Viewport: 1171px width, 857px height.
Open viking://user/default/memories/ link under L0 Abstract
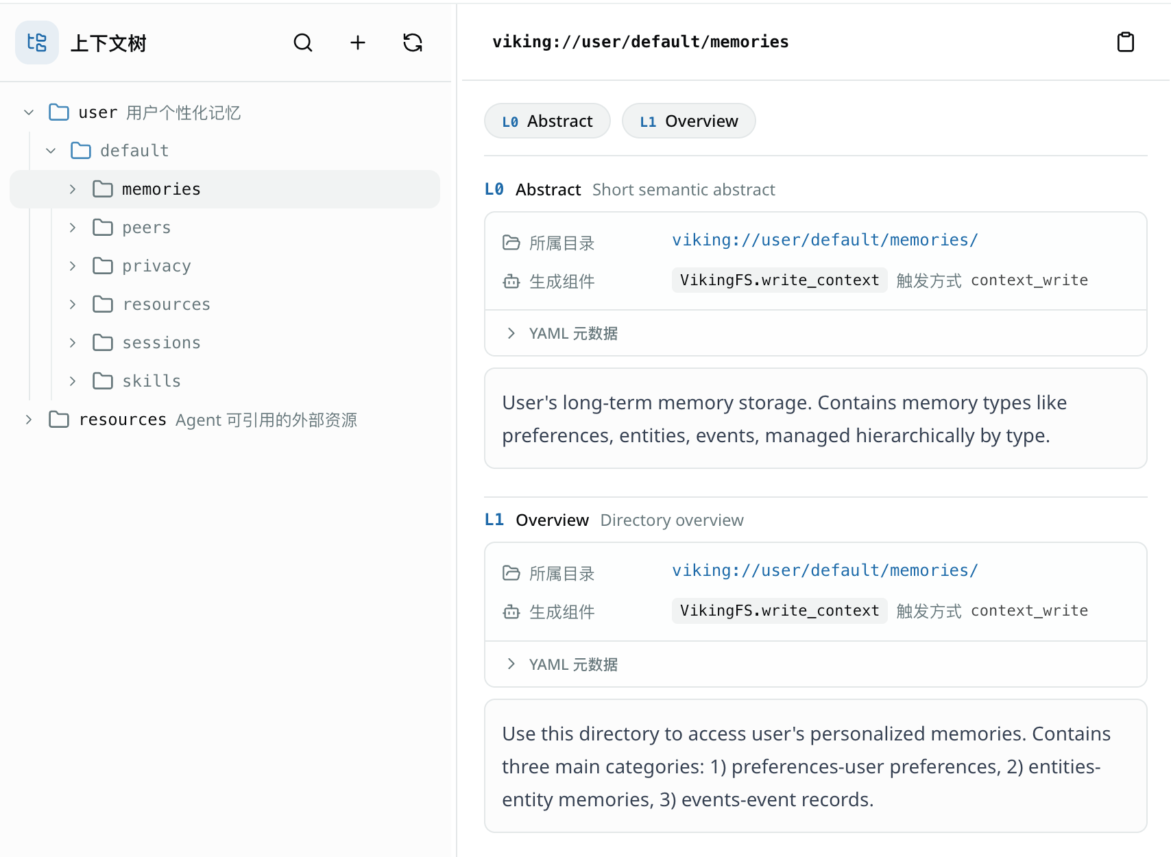tap(825, 240)
